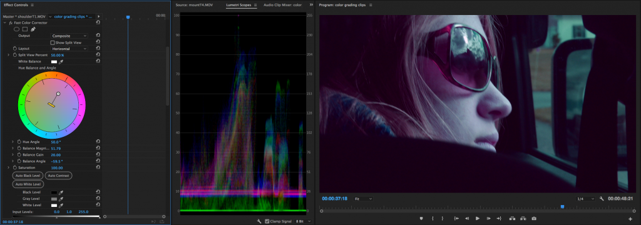641x225 pixels.
Task: Click the Auto White Level button
Action: coord(28,184)
